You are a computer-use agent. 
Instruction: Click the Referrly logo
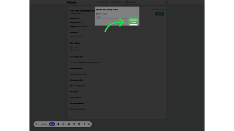[72, 2]
